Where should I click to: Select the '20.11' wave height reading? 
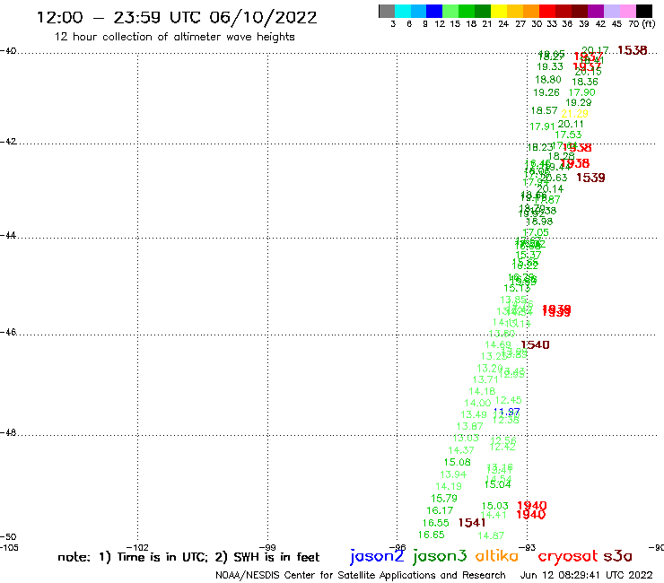click(x=571, y=124)
